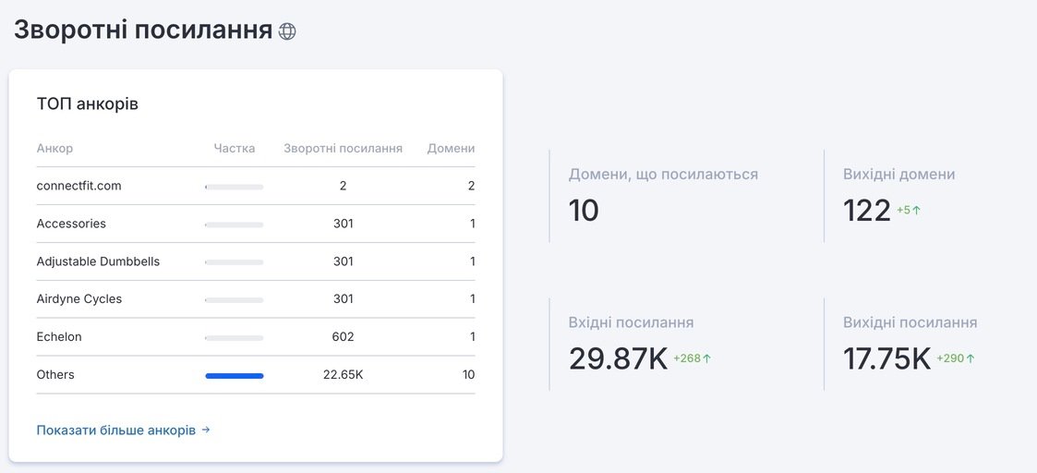1037x473 pixels.
Task: Click the green up arrow next to +268
Action: [x=707, y=358]
